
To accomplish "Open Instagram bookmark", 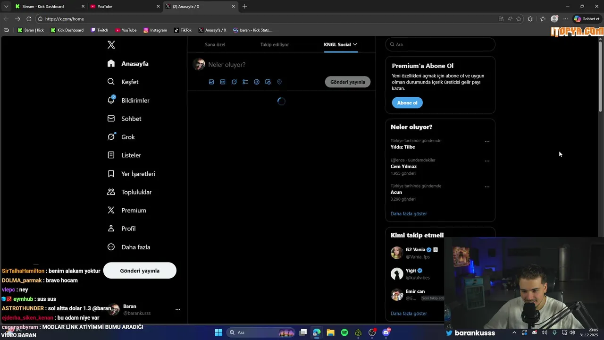I will (x=155, y=30).
